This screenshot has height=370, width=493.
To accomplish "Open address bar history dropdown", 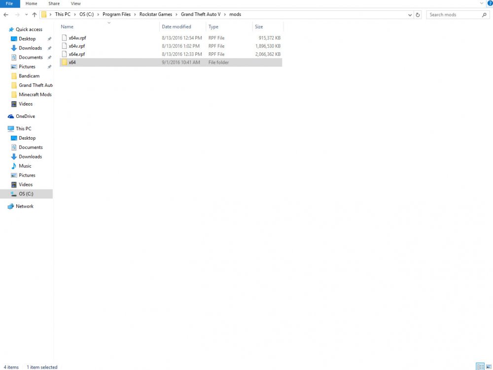I will (410, 15).
